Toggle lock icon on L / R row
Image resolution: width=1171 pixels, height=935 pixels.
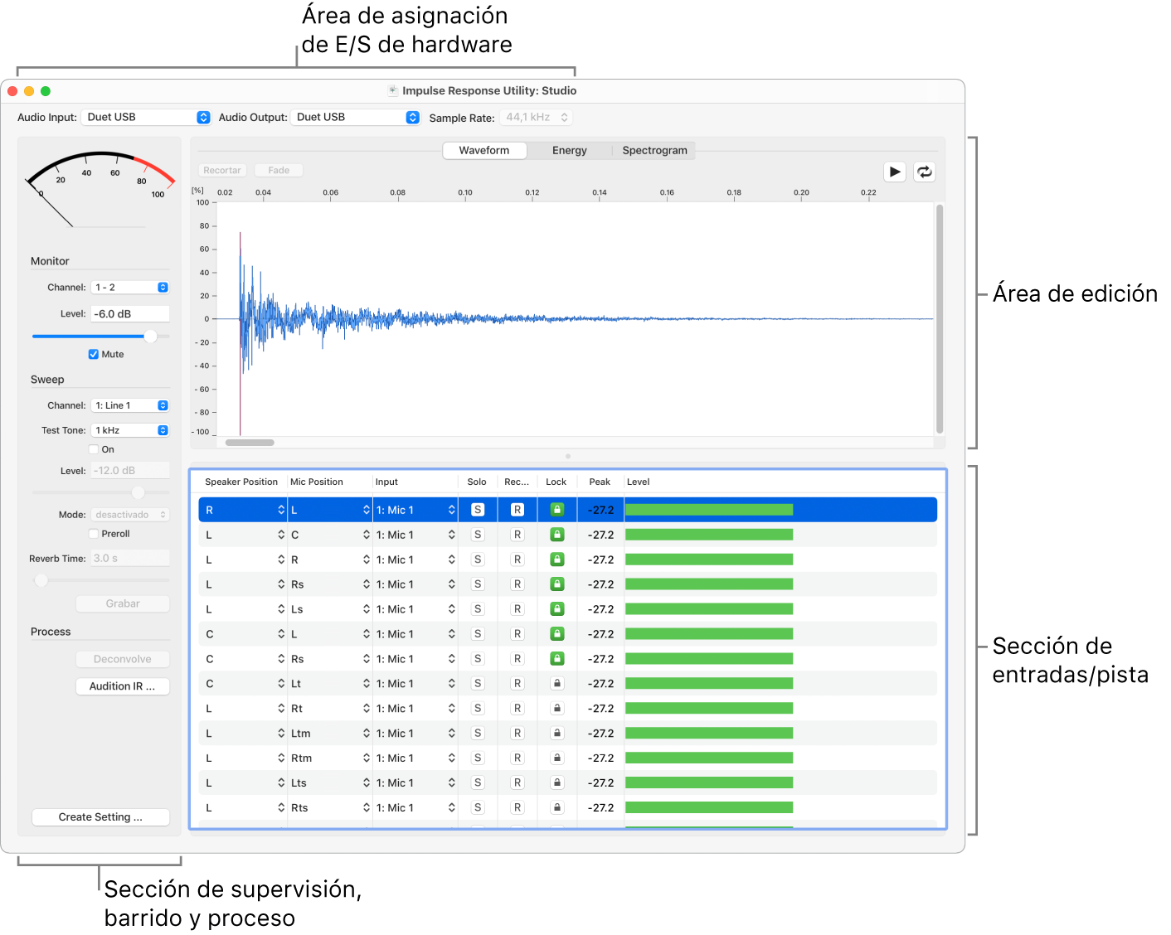point(557,560)
